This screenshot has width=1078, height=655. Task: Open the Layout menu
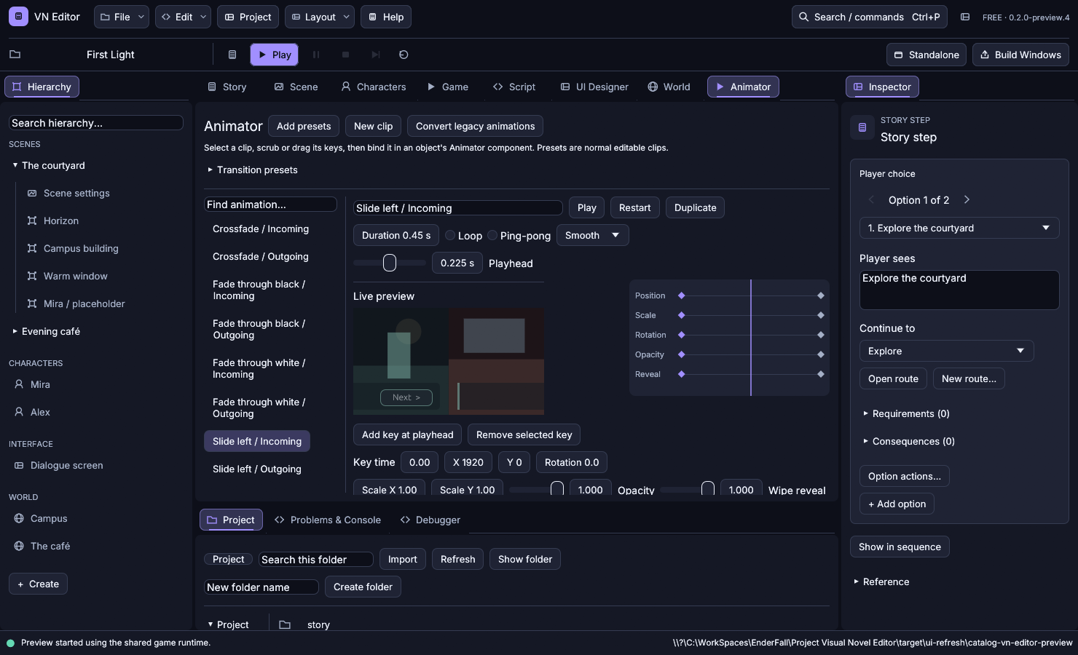[320, 17]
